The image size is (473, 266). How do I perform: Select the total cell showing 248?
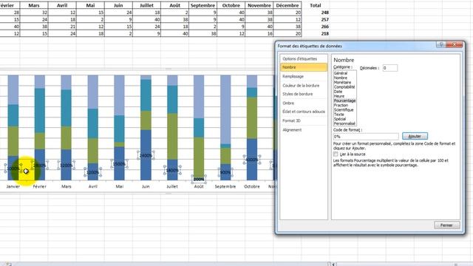pos(316,13)
